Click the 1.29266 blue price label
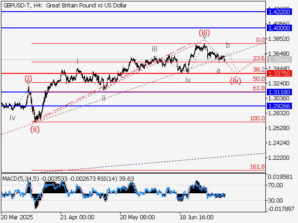Viewport: 298px width, 223px height. pyautogui.click(x=280, y=106)
